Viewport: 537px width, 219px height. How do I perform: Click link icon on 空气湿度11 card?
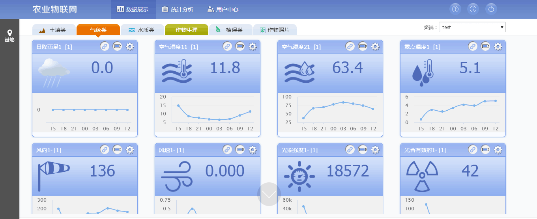tap(227, 47)
